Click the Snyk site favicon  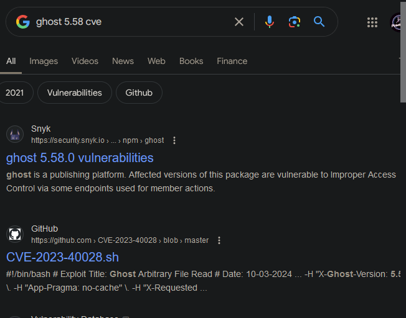click(15, 134)
